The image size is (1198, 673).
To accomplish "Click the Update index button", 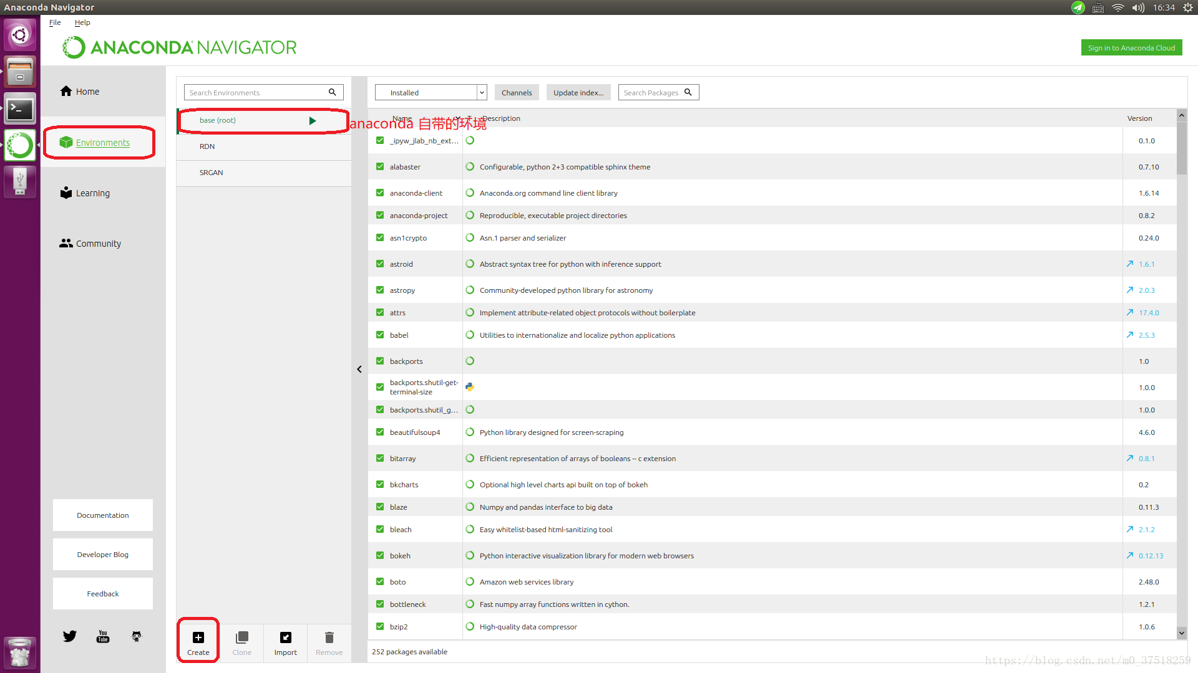I will pyautogui.click(x=578, y=92).
